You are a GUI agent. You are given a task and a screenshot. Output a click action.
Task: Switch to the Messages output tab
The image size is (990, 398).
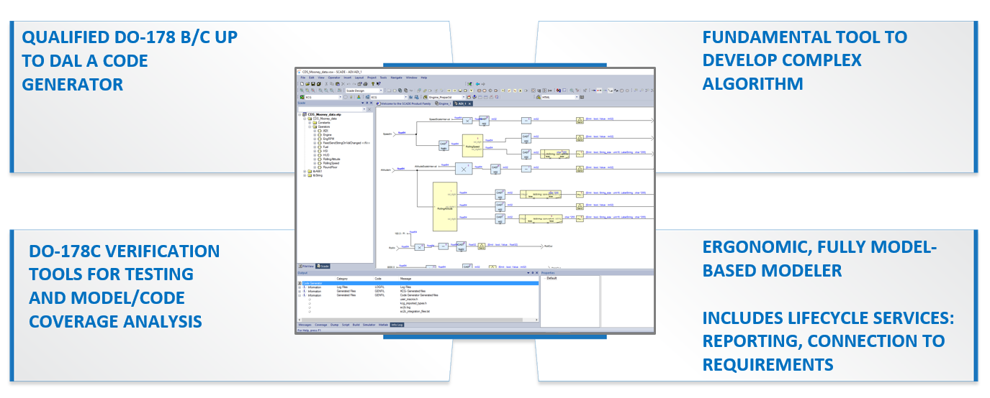[305, 325]
